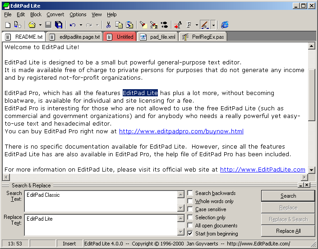Paste from the clipboard
318x249 pixels.
129,25
